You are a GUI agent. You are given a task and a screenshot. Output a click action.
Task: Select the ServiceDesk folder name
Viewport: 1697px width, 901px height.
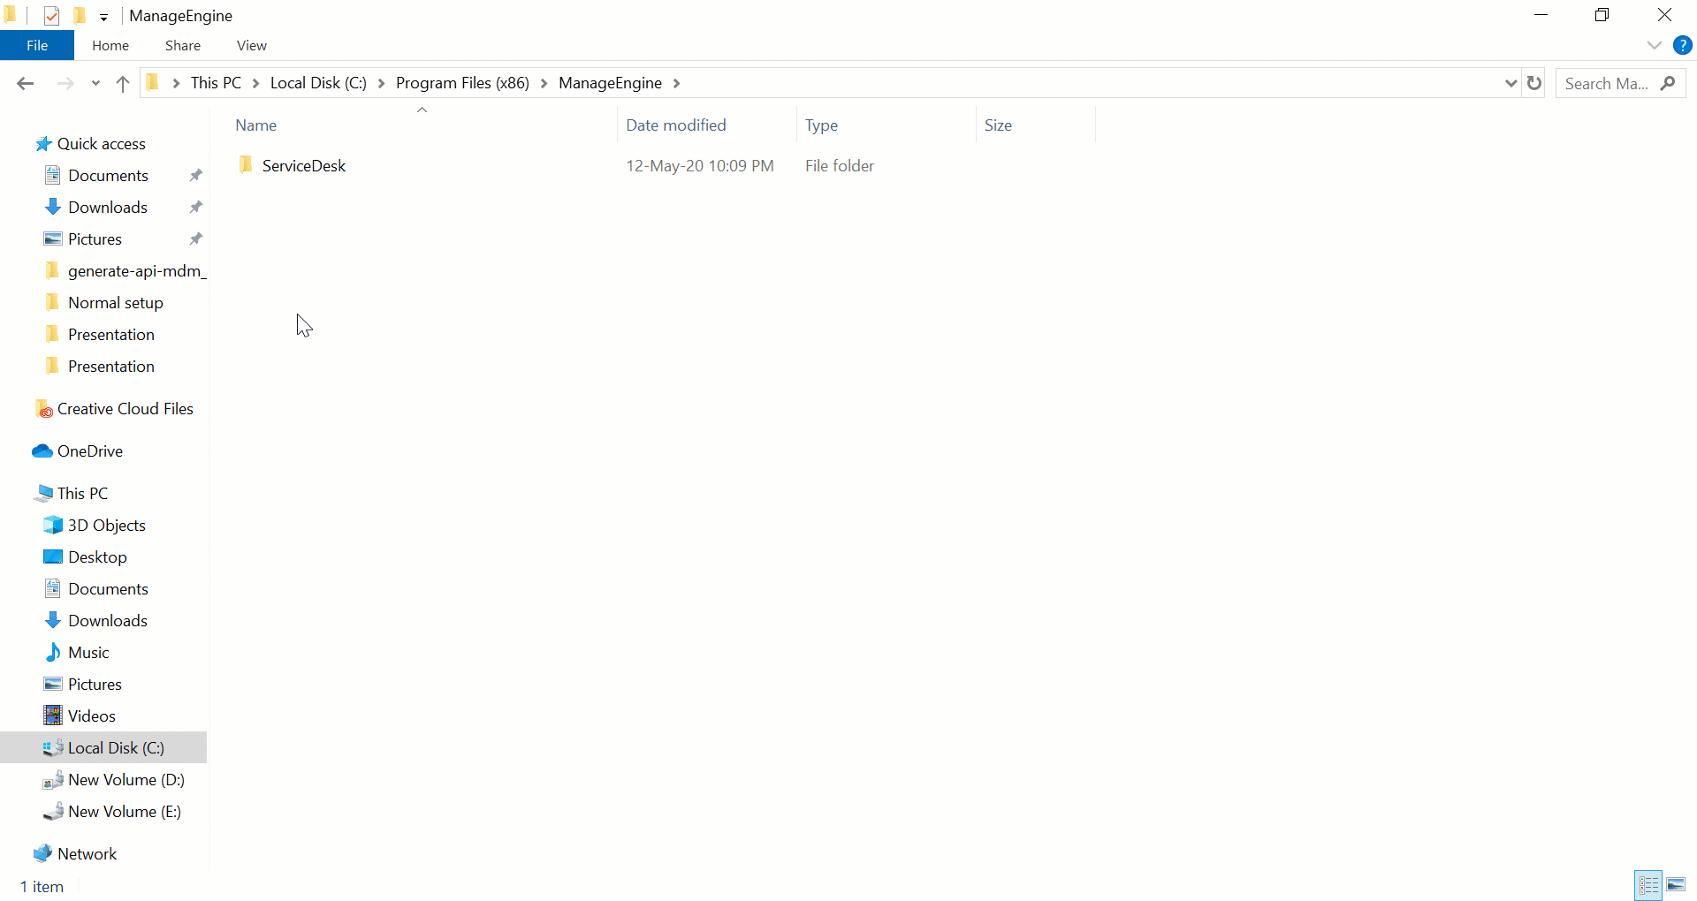tap(304, 166)
